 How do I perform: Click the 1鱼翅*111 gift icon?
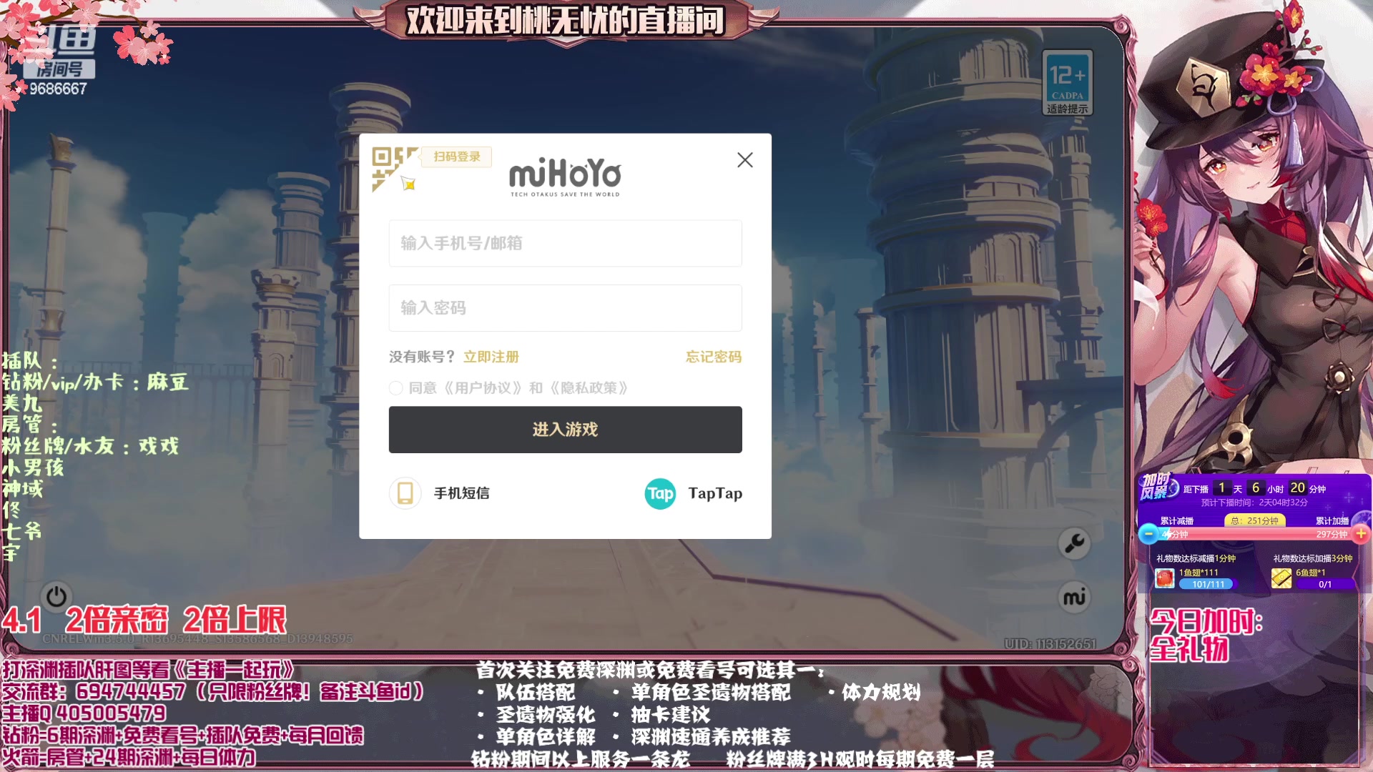click(x=1165, y=578)
